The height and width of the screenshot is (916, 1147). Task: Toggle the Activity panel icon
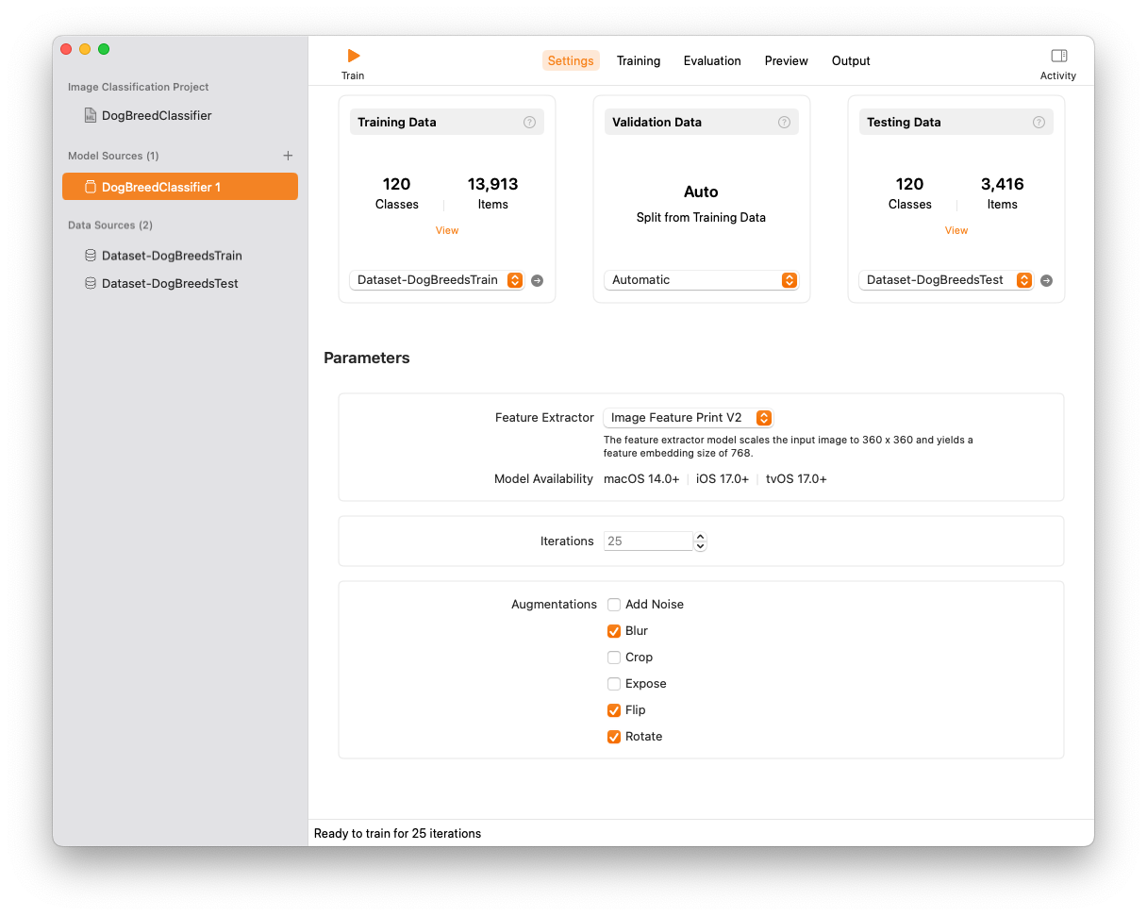1058,57
